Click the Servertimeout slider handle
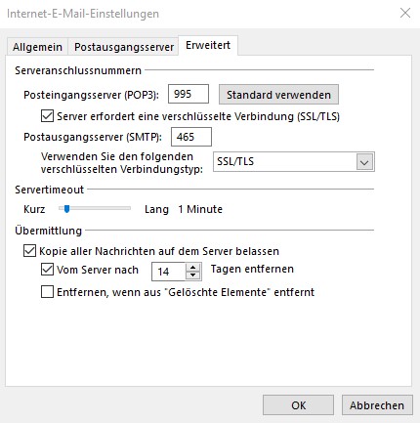The width and height of the screenshot is (420, 423). 66,209
